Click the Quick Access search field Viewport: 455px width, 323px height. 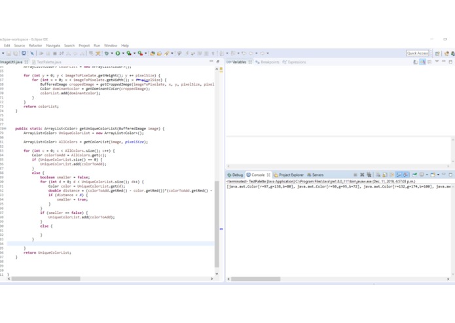coord(418,53)
